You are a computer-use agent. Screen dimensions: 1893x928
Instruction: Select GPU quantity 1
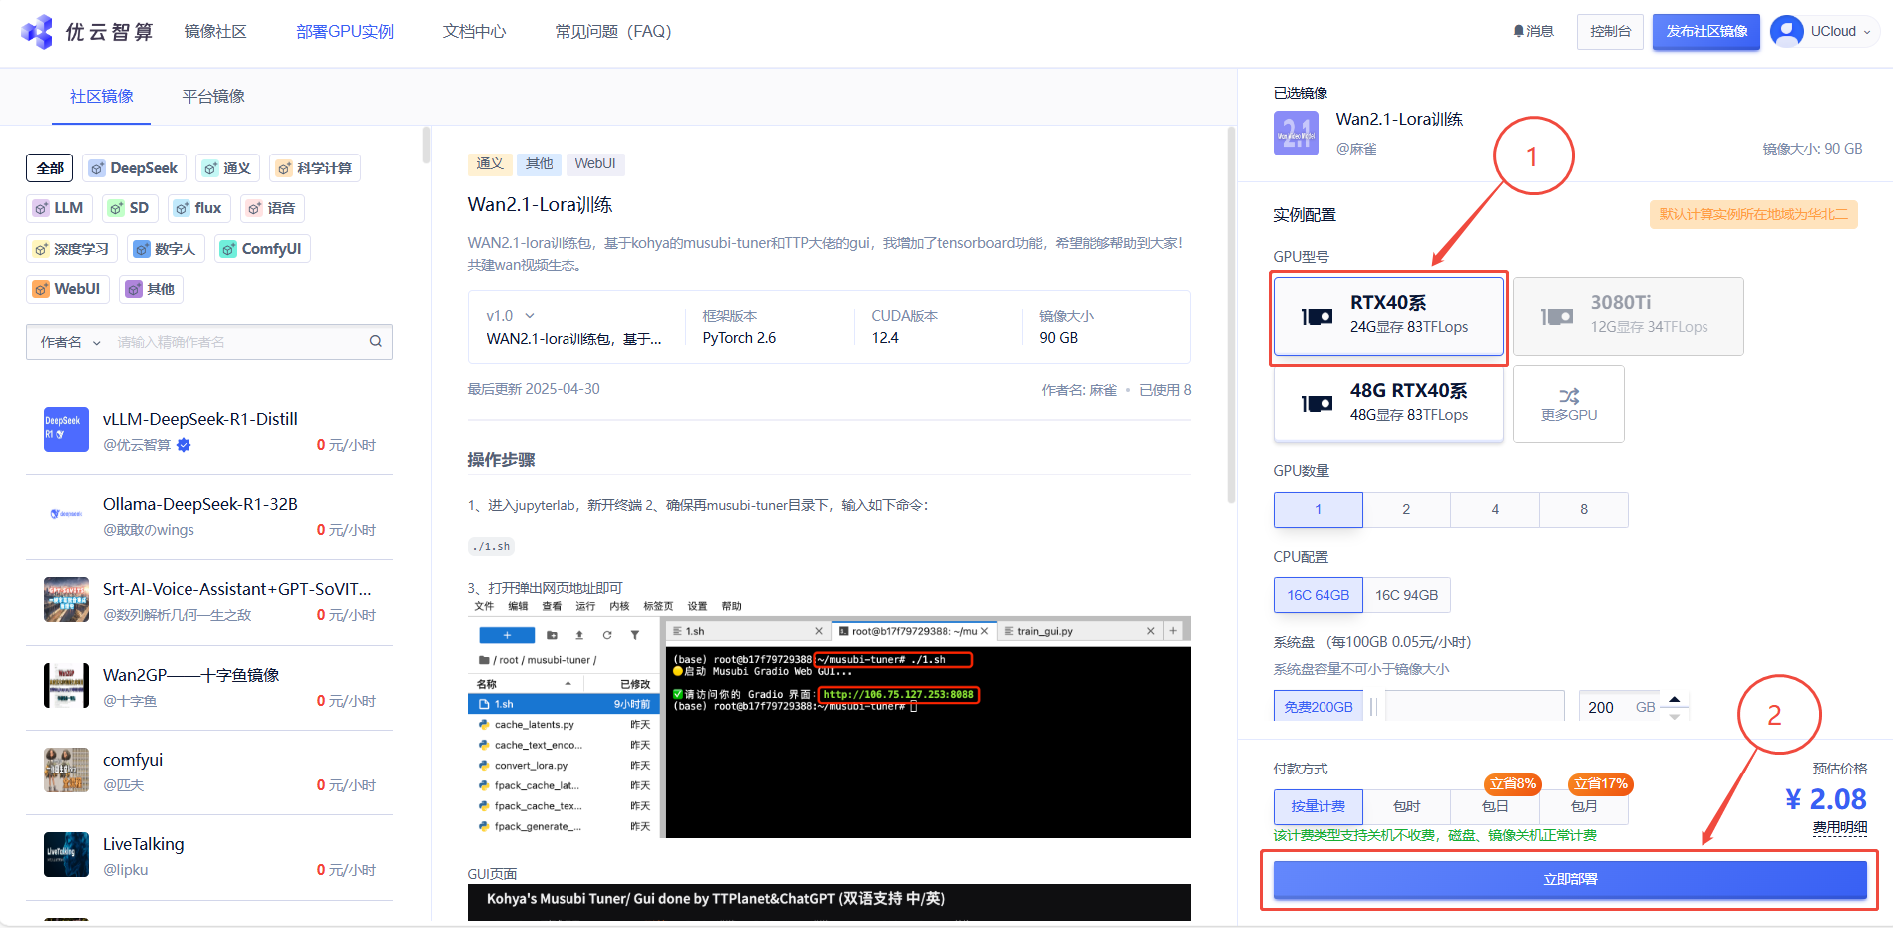pos(1318,510)
